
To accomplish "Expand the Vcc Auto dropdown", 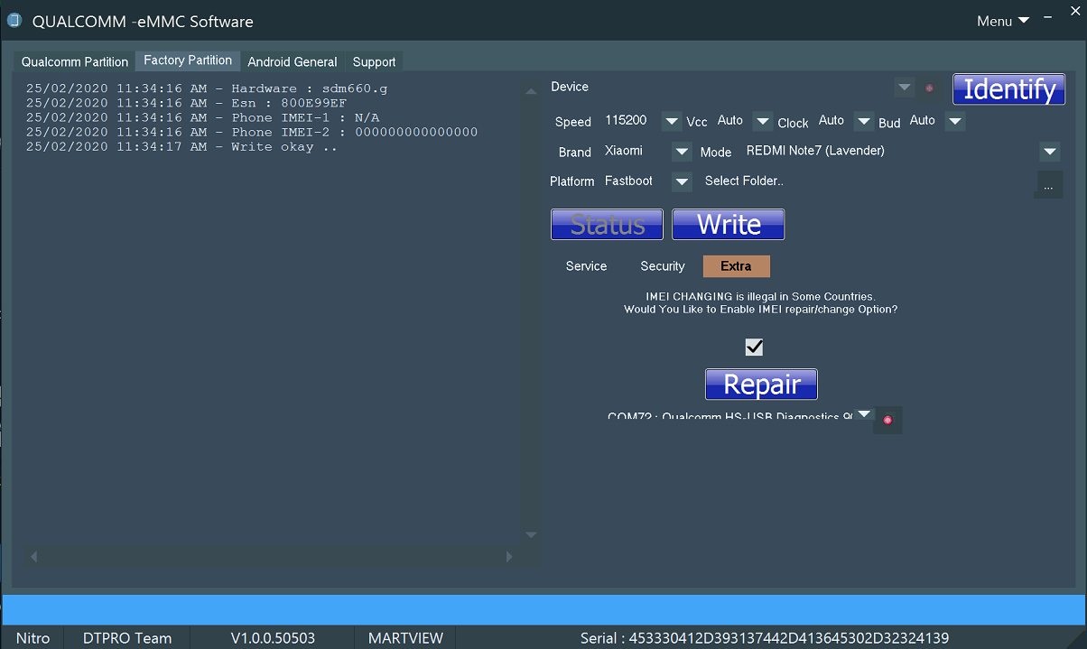I will coord(763,121).
